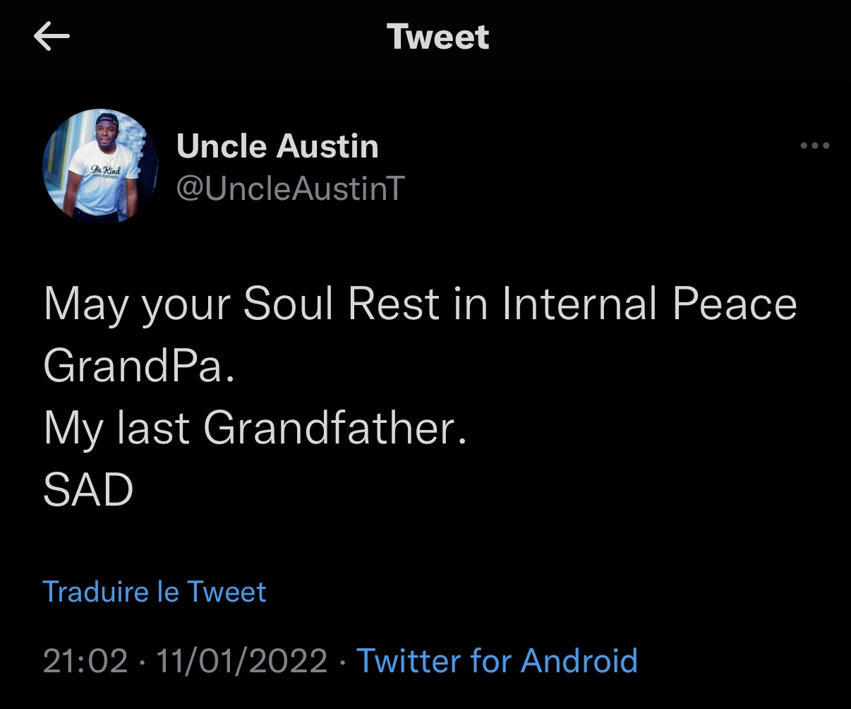Click the word Peace in tweet

tap(735, 304)
